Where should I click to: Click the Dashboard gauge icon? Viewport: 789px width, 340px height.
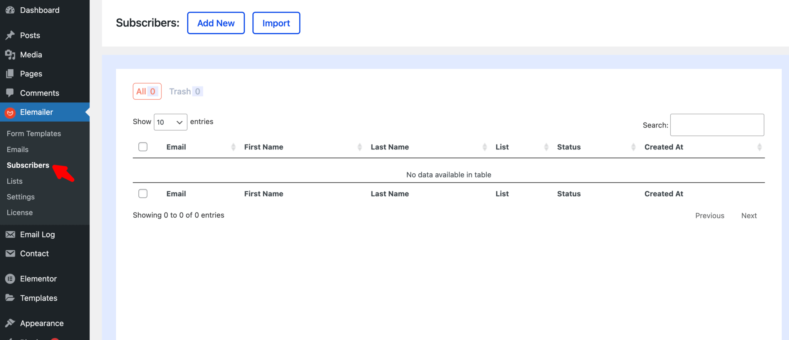pyautogui.click(x=10, y=10)
